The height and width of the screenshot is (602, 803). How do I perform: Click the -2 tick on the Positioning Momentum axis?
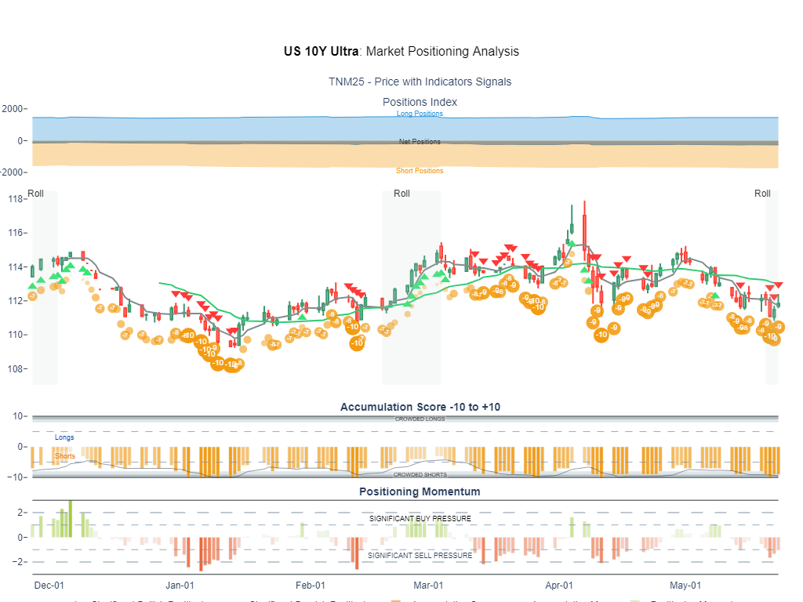coord(17,562)
